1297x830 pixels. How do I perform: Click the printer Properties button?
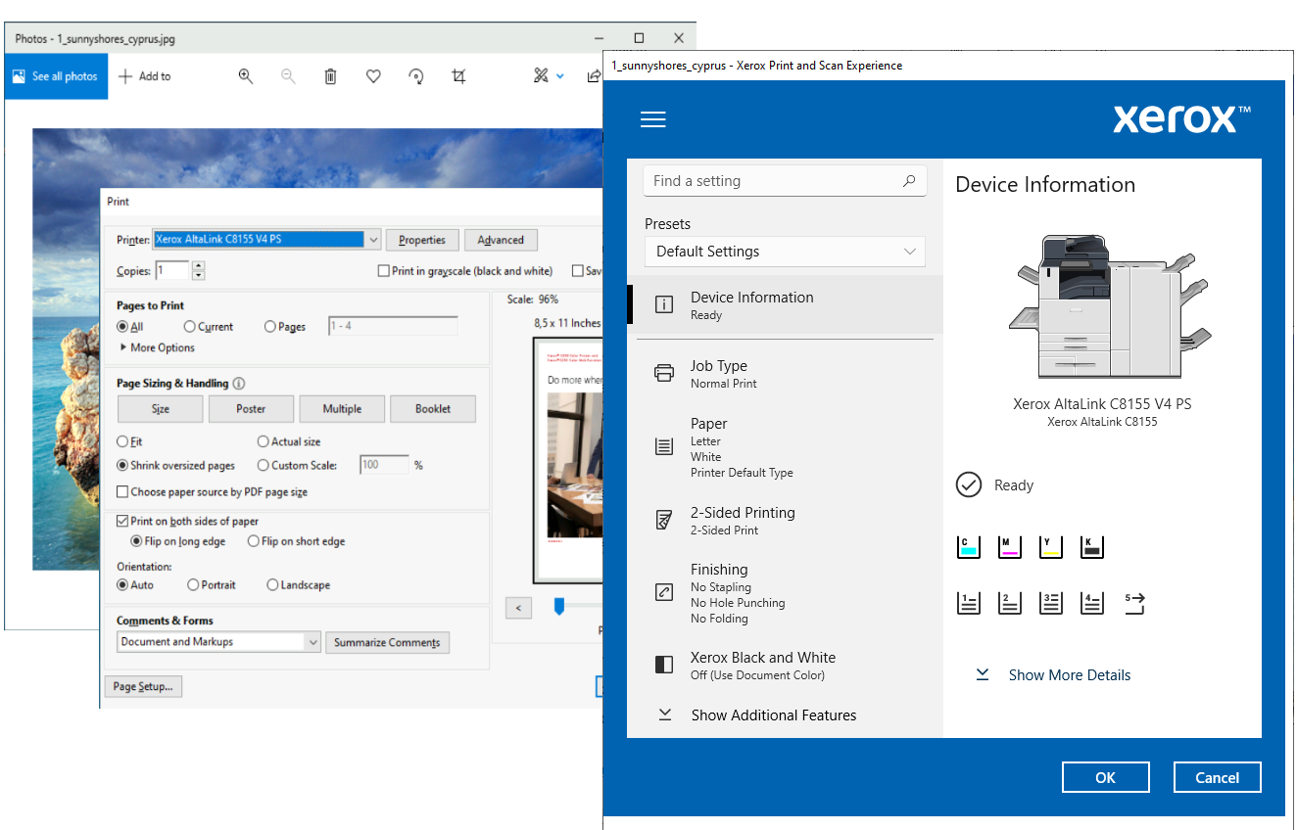[x=422, y=240]
